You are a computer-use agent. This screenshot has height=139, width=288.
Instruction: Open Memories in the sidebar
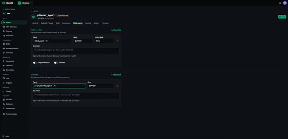(x=14, y=53)
